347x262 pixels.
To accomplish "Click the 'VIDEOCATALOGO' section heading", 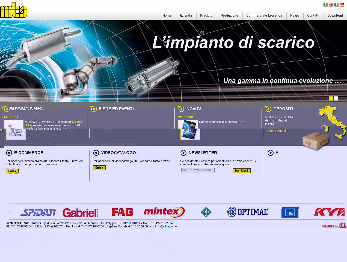I will [x=118, y=153].
